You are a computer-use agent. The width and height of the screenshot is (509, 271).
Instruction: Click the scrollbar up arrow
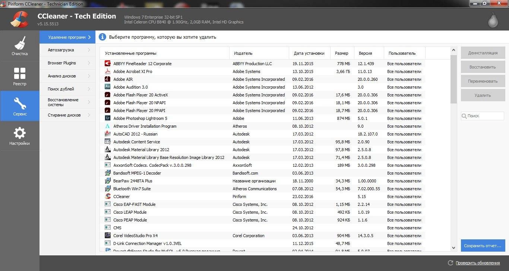point(453,50)
